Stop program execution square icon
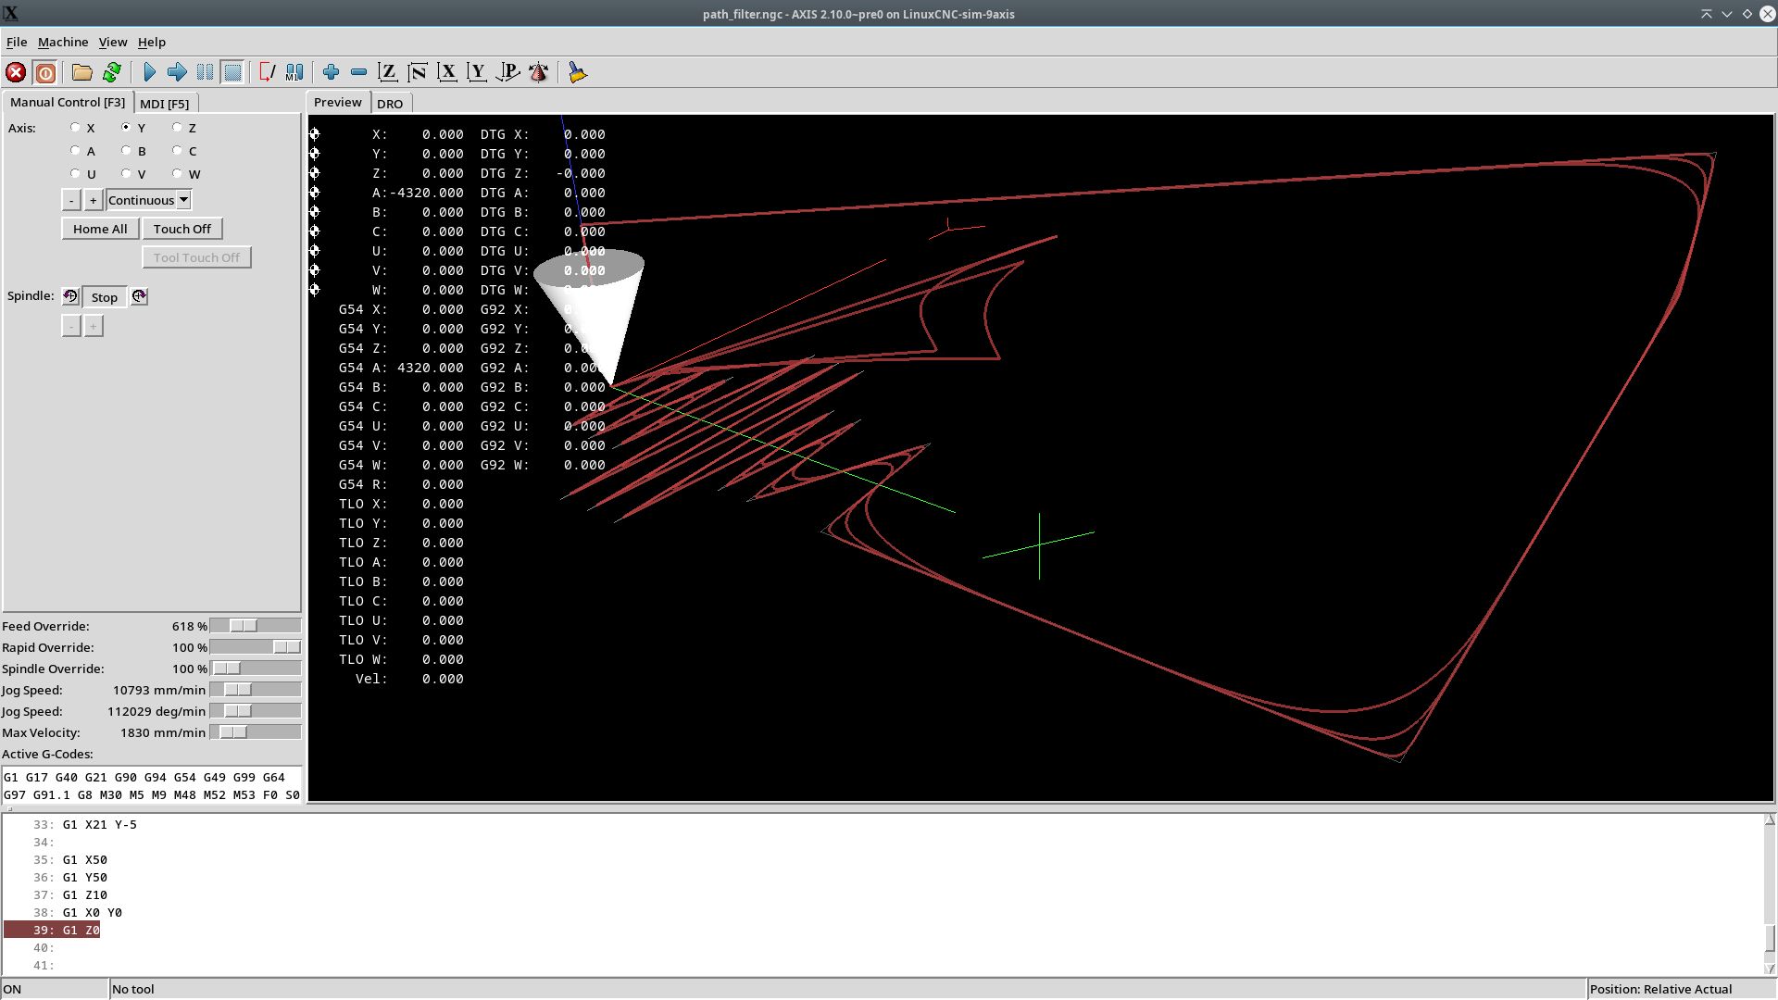This screenshot has height=1000, width=1778. pyautogui.click(x=232, y=72)
